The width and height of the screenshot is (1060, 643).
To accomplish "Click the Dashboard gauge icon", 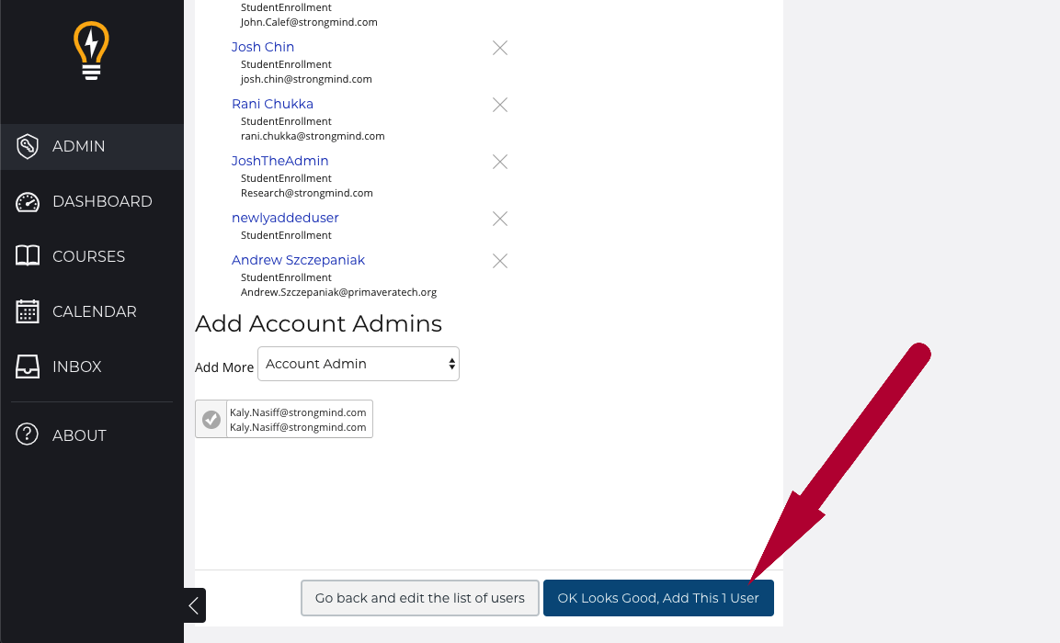I will [28, 202].
